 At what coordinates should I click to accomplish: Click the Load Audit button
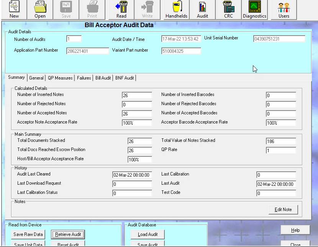click(x=148, y=234)
